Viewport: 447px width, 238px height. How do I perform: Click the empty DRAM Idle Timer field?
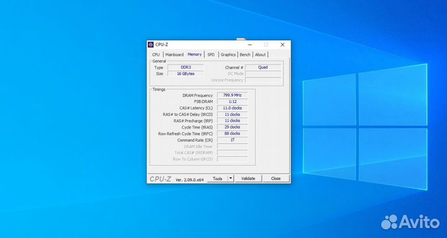click(x=232, y=146)
